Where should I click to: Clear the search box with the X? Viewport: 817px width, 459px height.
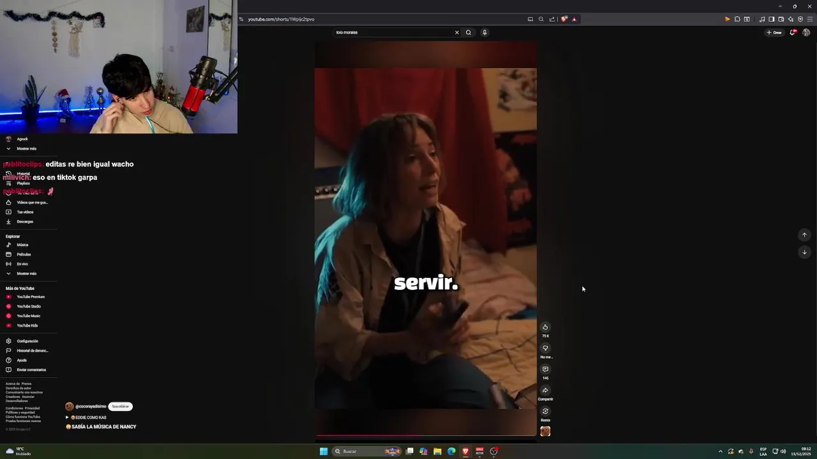click(x=456, y=33)
